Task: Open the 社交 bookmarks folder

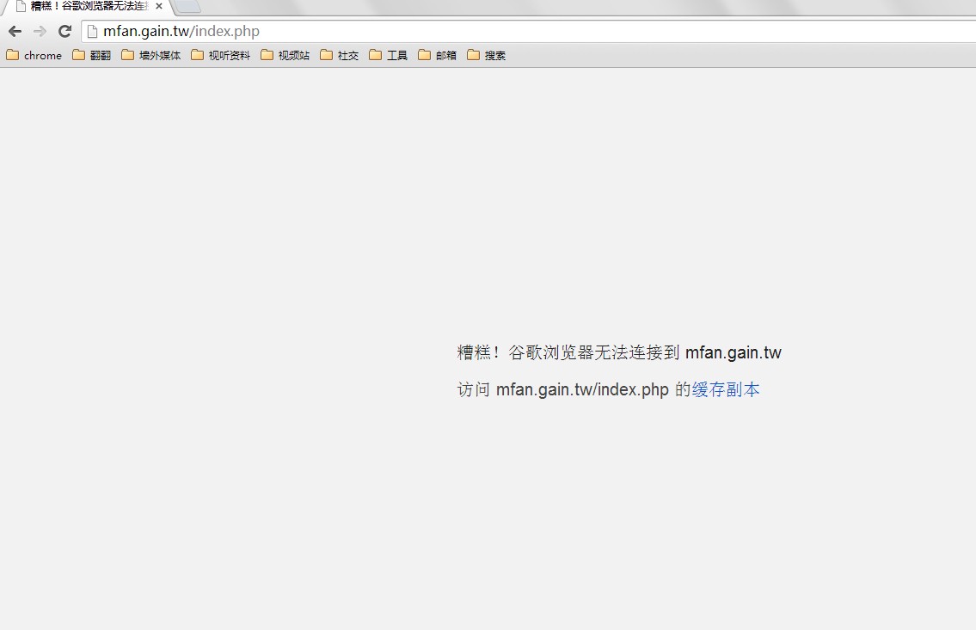Action: pos(339,55)
